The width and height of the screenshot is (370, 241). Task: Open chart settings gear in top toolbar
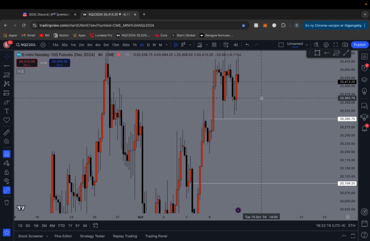pos(326,45)
